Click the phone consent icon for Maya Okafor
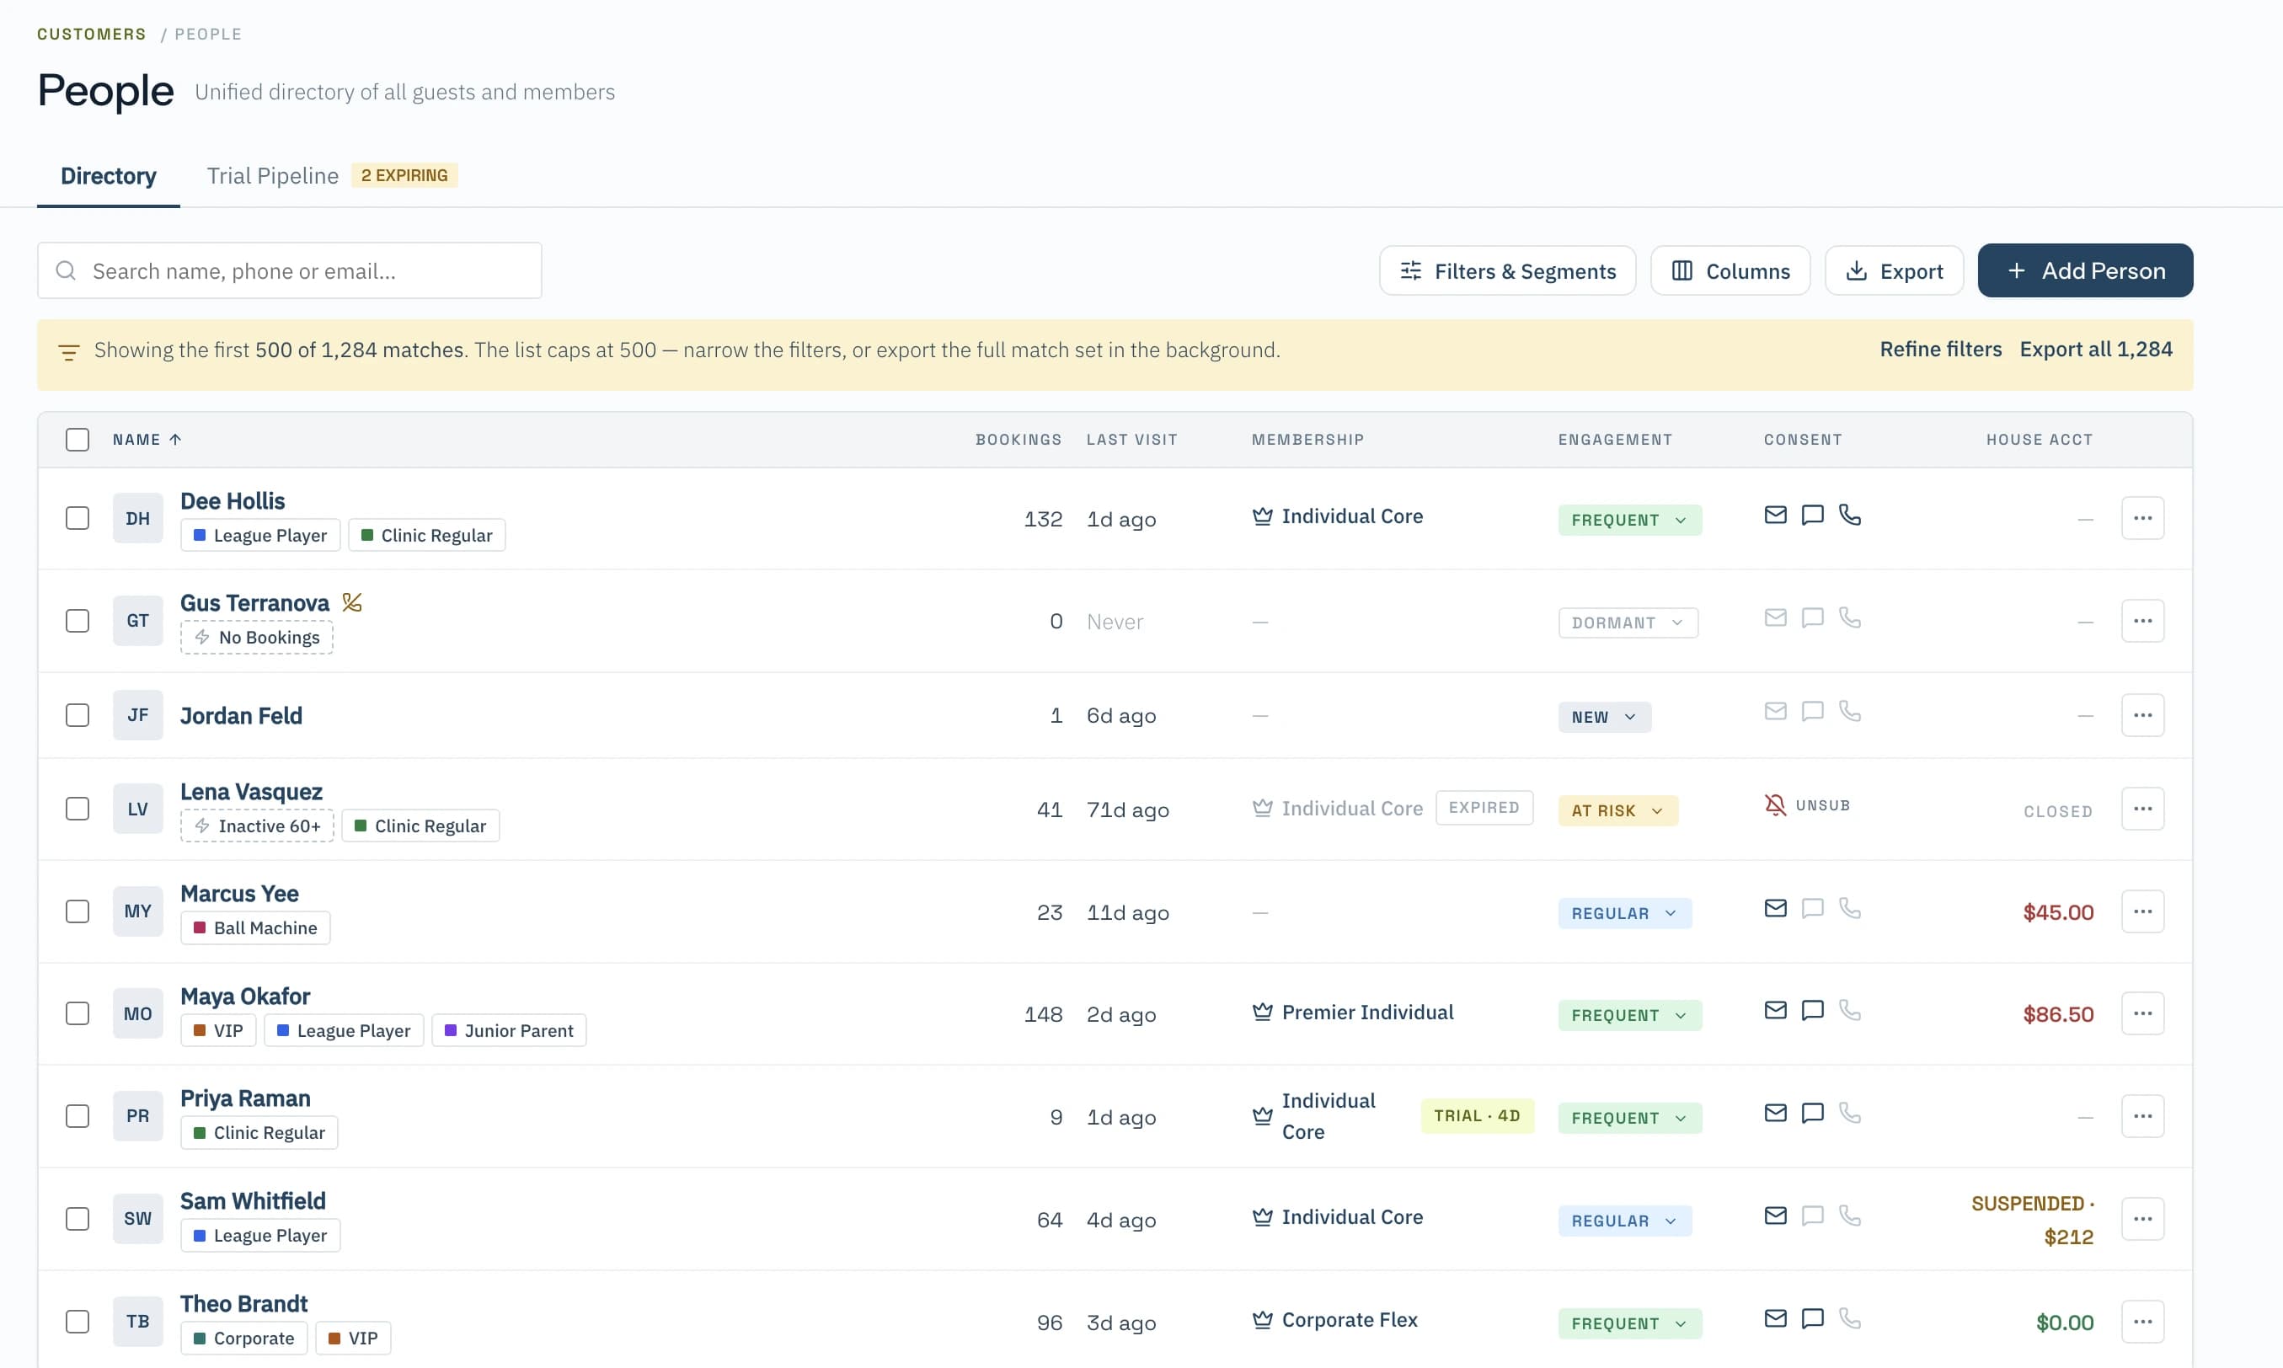Image resolution: width=2283 pixels, height=1368 pixels. 1849,1009
